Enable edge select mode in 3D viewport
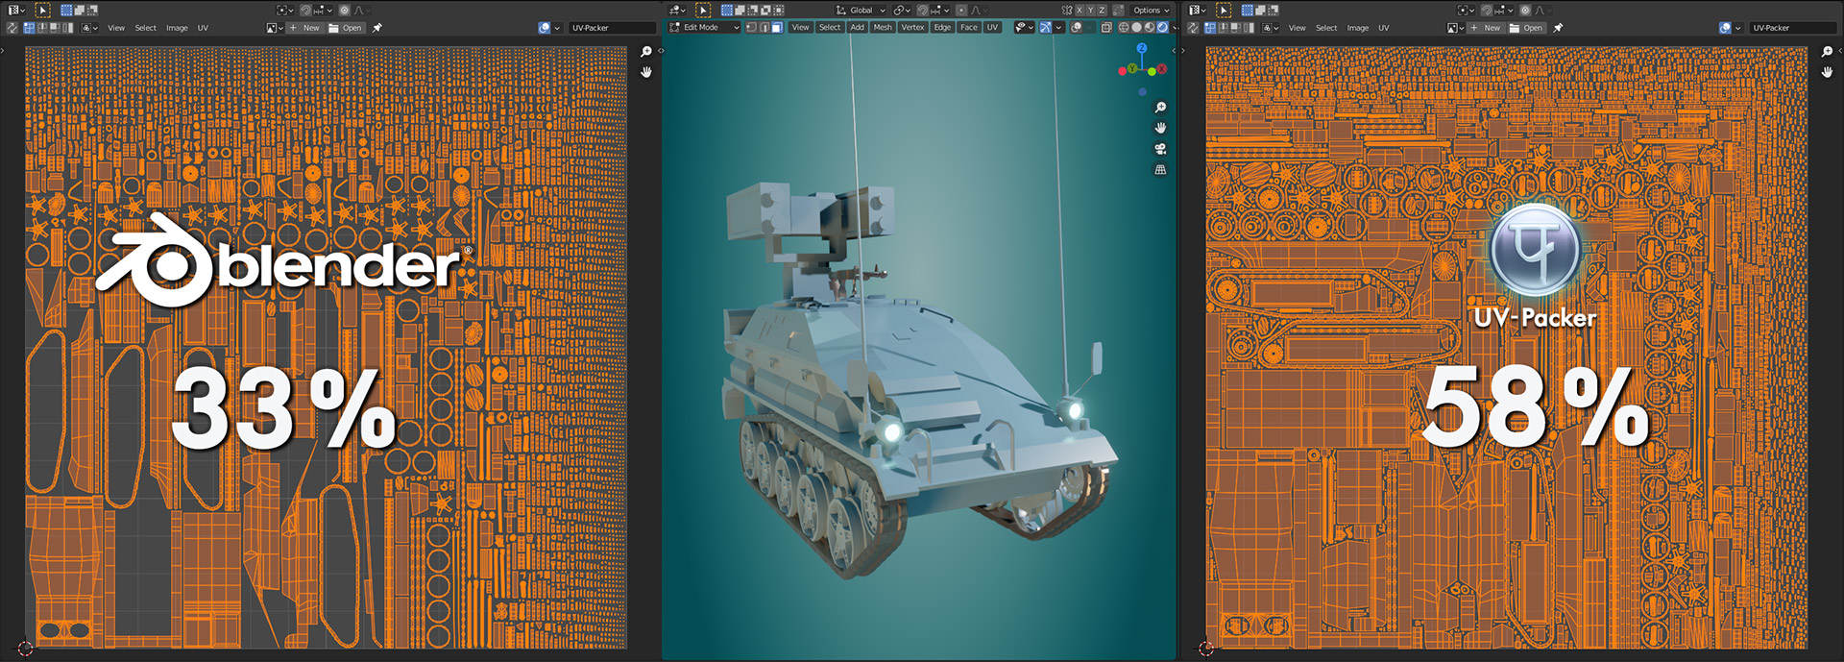Image resolution: width=1844 pixels, height=662 pixels. (x=764, y=27)
